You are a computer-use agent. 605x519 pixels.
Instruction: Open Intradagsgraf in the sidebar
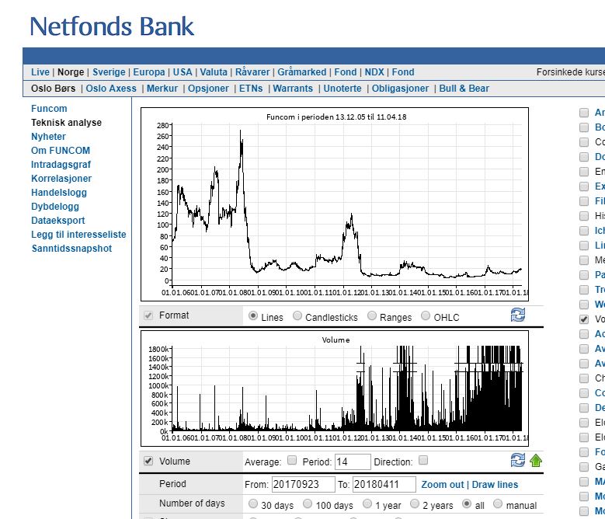tap(61, 165)
